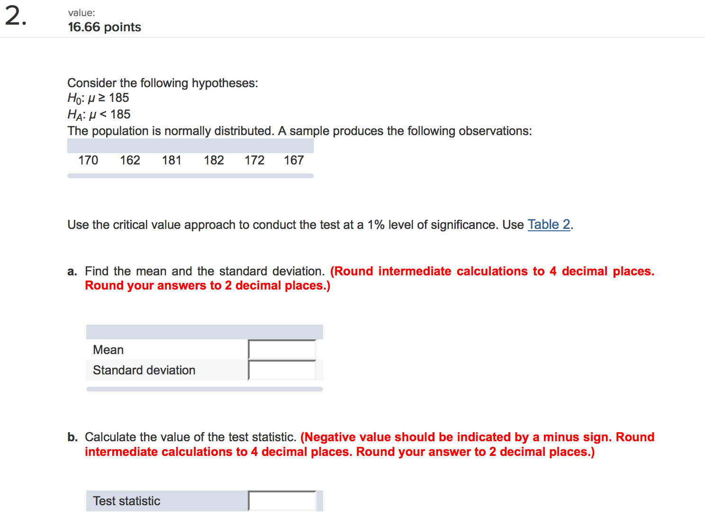Screen dimensions: 705x527
Task: Click the alternative hypothesis HA line
Action: coord(99,115)
